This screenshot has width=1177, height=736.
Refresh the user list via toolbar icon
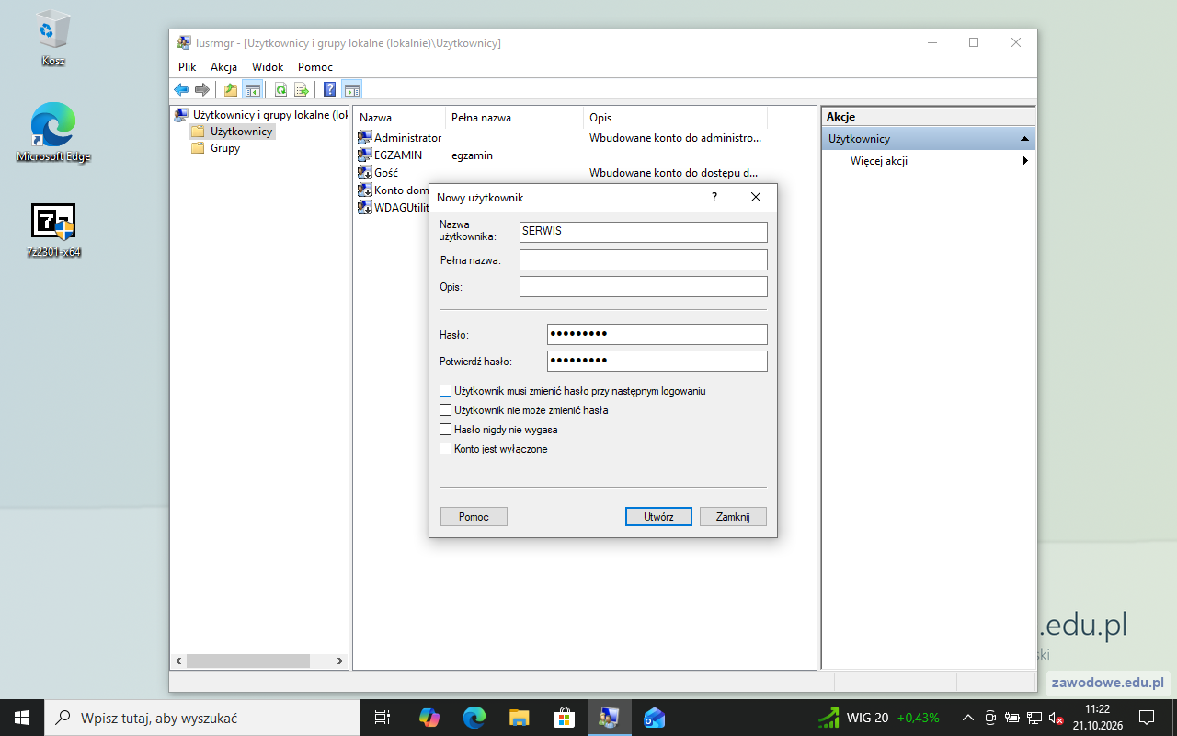point(280,89)
